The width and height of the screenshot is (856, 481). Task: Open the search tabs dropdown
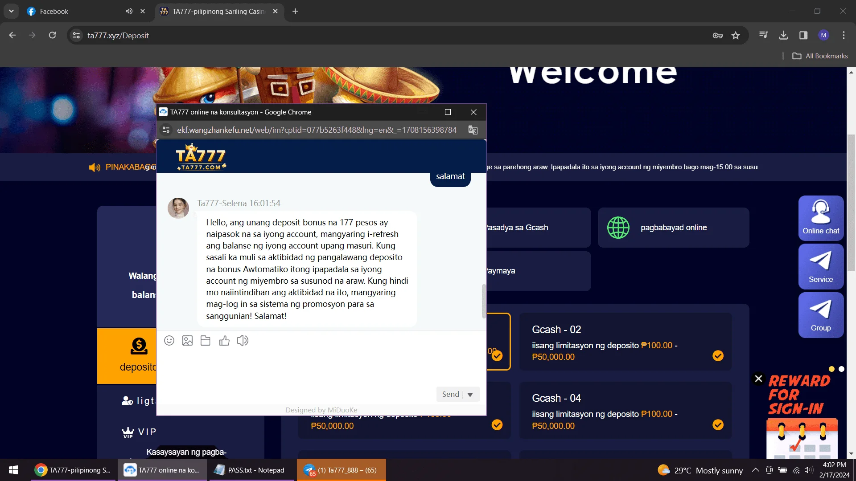click(11, 11)
